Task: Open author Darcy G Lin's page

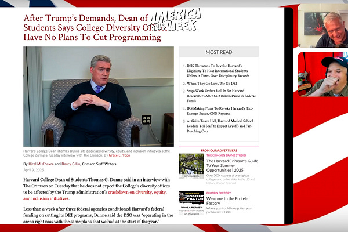Action: click(71, 164)
